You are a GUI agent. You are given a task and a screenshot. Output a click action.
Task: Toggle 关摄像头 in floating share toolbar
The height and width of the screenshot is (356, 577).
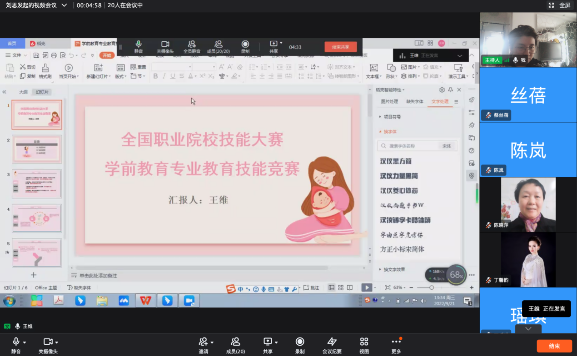[x=165, y=47]
